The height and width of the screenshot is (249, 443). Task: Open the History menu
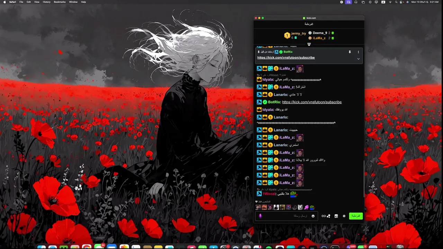pos(46,2)
